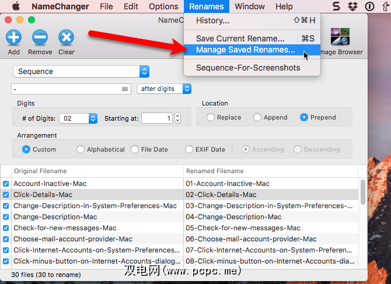Image resolution: width=391 pixels, height=284 pixels.
Task: Choose Save Current Rename... menu item
Action: point(252,38)
